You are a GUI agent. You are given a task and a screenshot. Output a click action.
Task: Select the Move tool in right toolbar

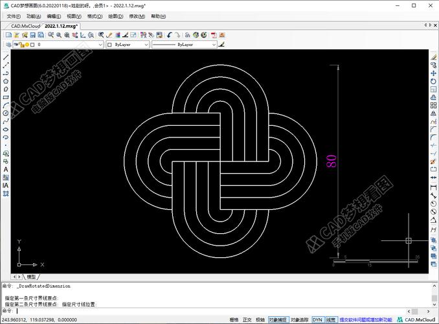433,73
